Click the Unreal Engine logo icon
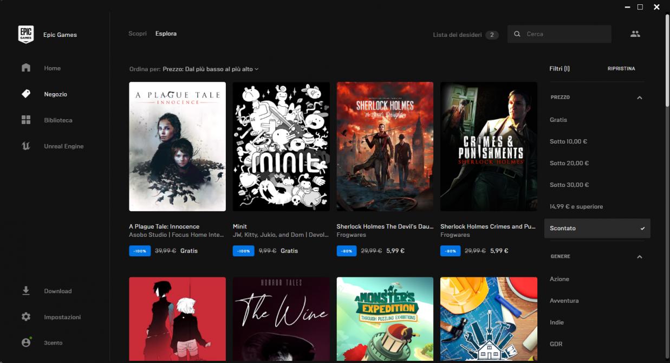The height and width of the screenshot is (363, 670). 26,146
